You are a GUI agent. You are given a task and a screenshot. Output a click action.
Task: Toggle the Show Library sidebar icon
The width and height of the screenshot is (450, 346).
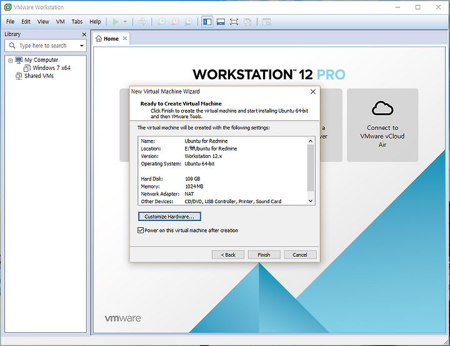pyautogui.click(x=207, y=22)
